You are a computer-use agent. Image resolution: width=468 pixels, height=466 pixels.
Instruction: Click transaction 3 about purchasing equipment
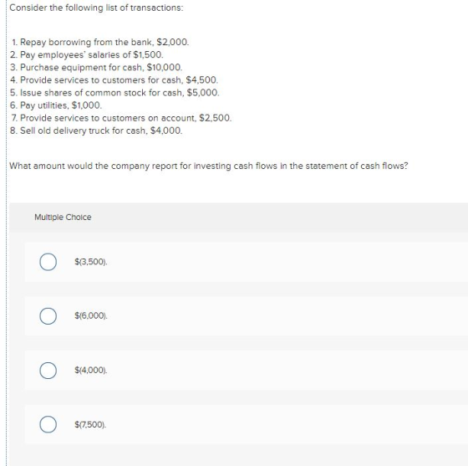click(96, 68)
